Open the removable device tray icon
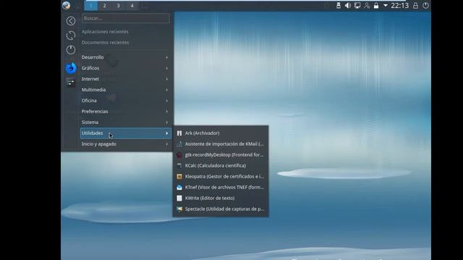 coord(339,5)
